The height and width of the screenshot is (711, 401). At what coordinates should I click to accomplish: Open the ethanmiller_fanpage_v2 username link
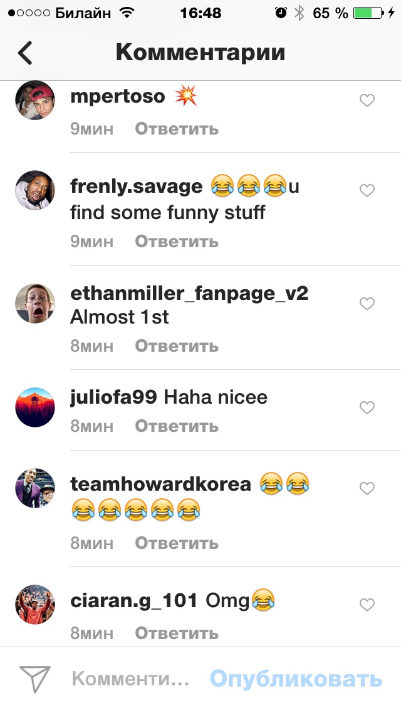pyautogui.click(x=189, y=294)
